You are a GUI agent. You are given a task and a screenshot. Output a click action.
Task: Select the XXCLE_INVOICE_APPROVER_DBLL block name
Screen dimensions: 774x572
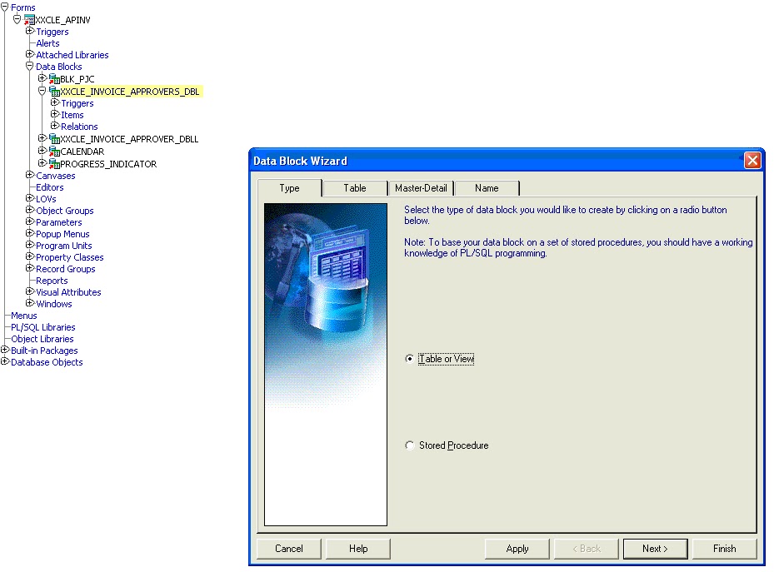[129, 140]
